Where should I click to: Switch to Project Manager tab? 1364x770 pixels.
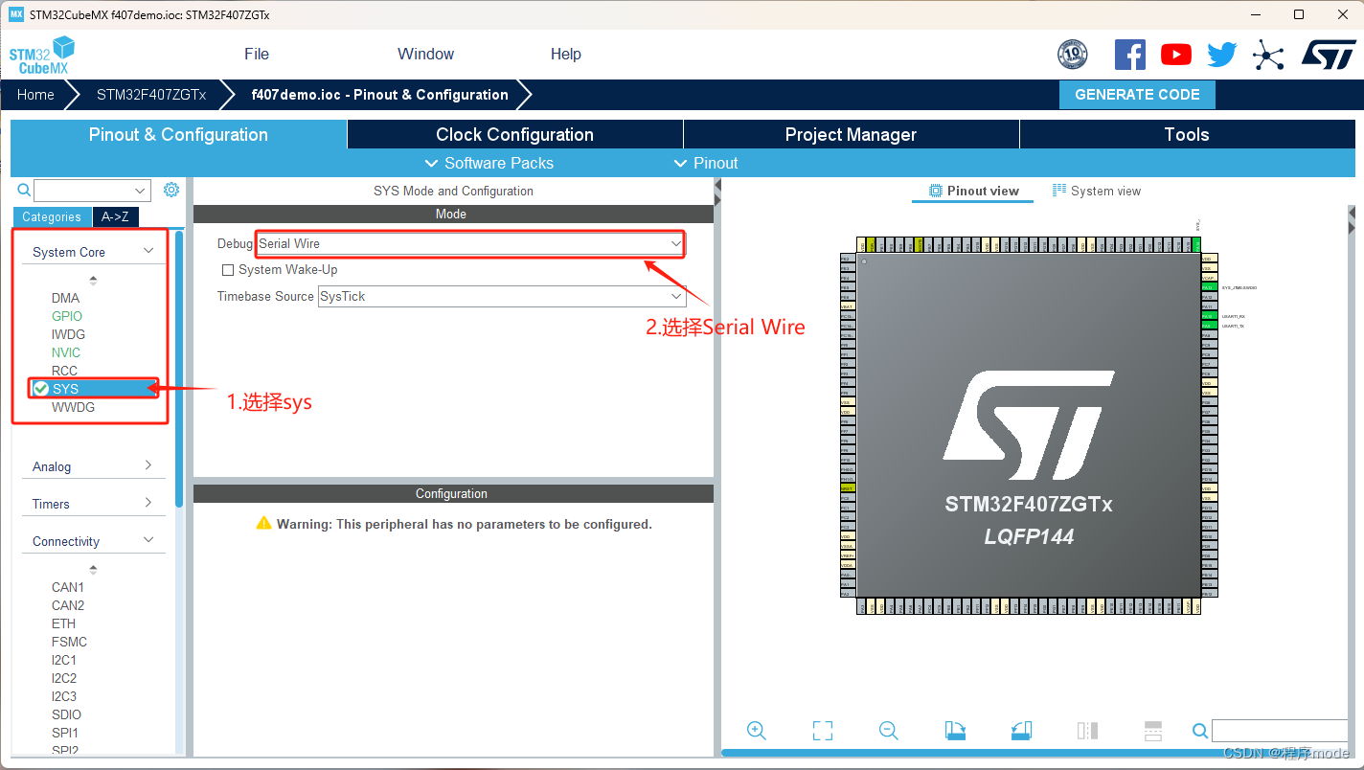(851, 134)
